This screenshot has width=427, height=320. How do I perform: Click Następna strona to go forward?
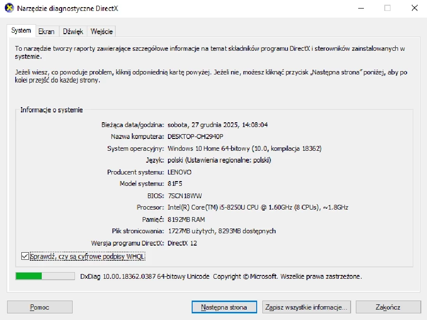point(224,307)
